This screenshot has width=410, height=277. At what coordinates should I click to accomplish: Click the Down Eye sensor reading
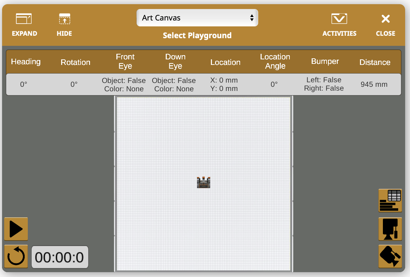[174, 84]
